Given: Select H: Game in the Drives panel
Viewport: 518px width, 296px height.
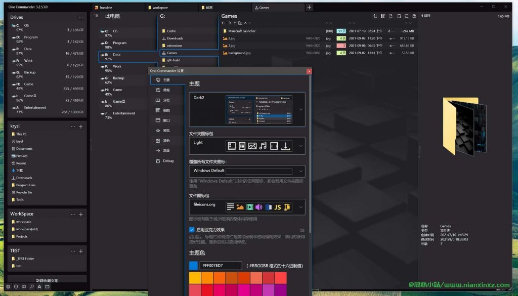Looking at the screenshot, I should pyautogui.click(x=47, y=86).
